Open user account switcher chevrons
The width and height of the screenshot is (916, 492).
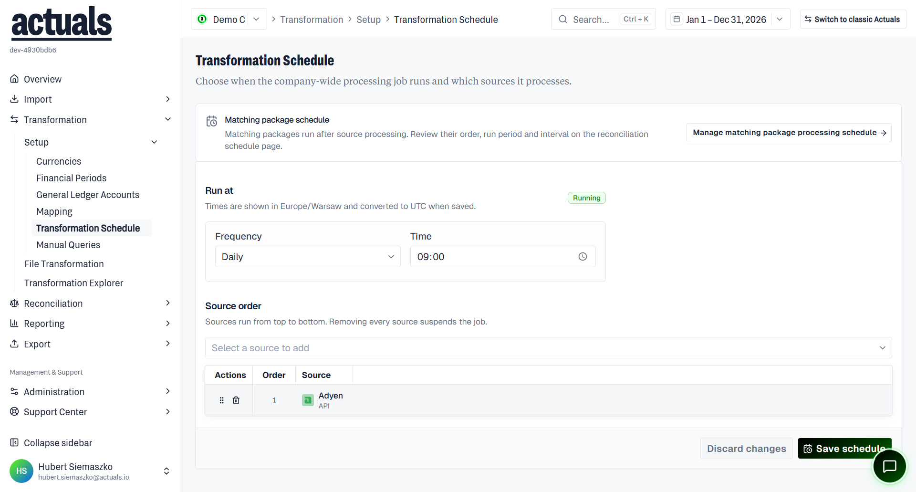167,471
